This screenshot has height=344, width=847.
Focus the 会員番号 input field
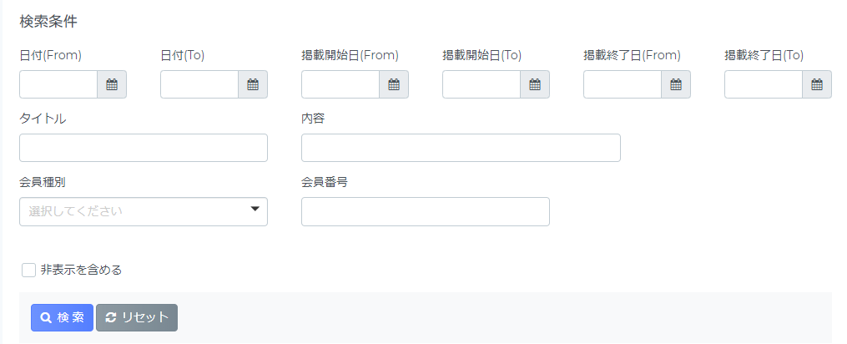(425, 211)
